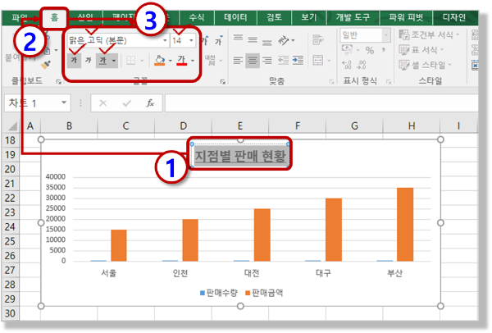This screenshot has width=492, height=333.
Task: Open 조건부 서식 conditional formatting
Action: click(429, 34)
